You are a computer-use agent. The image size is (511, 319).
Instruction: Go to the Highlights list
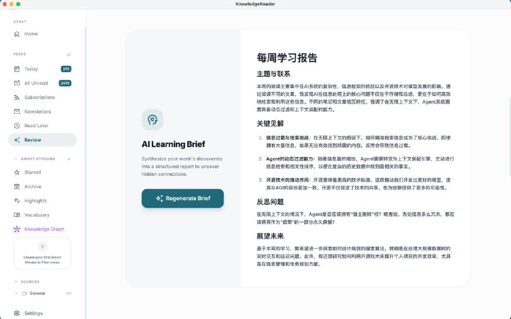tap(35, 201)
